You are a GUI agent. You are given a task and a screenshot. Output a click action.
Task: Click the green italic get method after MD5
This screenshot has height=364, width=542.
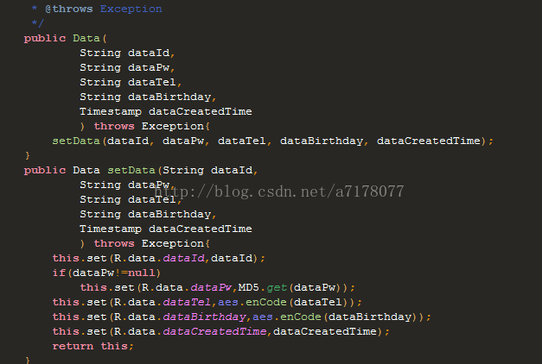[277, 288]
